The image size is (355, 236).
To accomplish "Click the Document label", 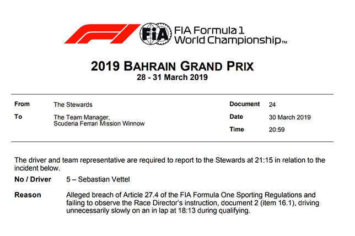I will point(244,104).
